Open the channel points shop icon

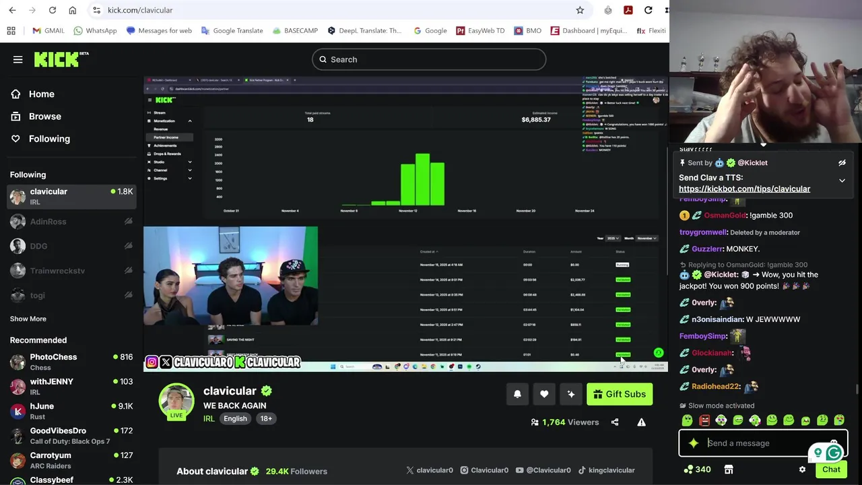pos(728,470)
